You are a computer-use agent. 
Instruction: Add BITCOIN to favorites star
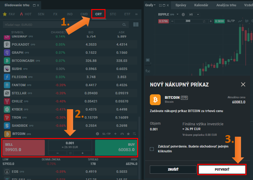128,134
